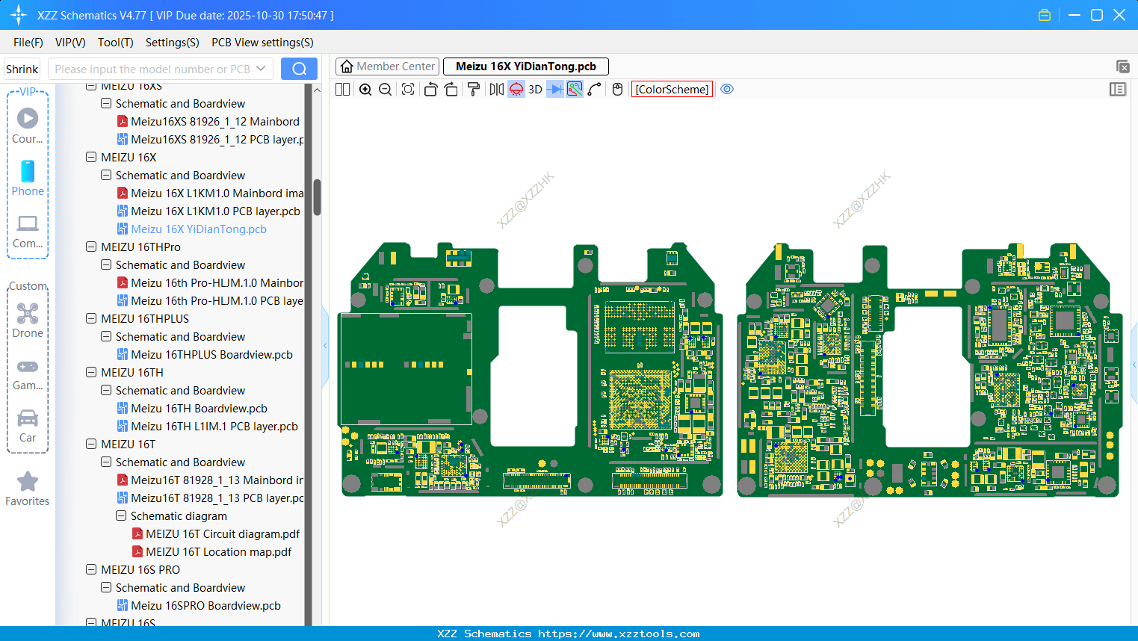This screenshot has height=641, width=1138.
Task: Click the fit-to-screen icon
Action: [x=408, y=90]
